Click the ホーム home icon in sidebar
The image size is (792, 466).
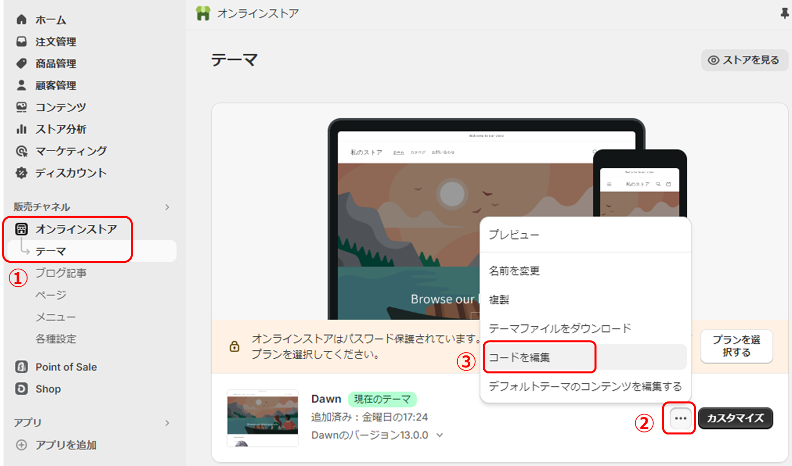pyautogui.click(x=21, y=20)
